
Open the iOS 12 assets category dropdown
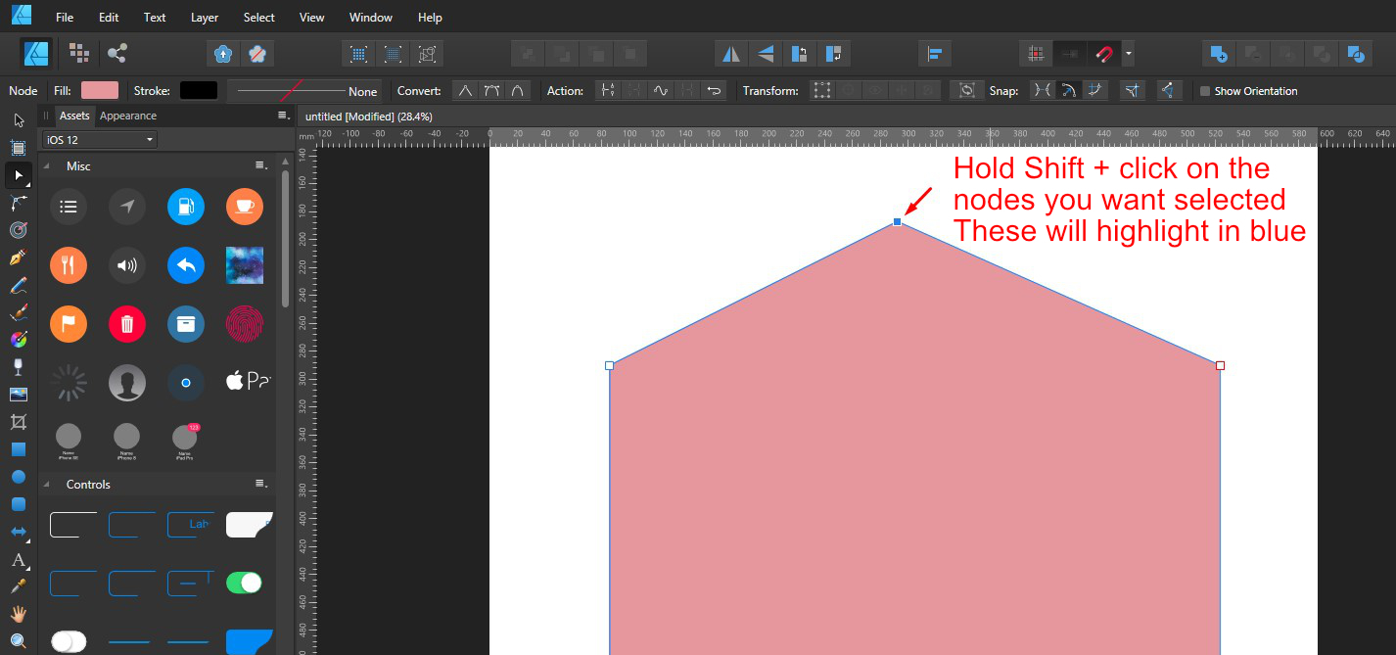(x=99, y=140)
